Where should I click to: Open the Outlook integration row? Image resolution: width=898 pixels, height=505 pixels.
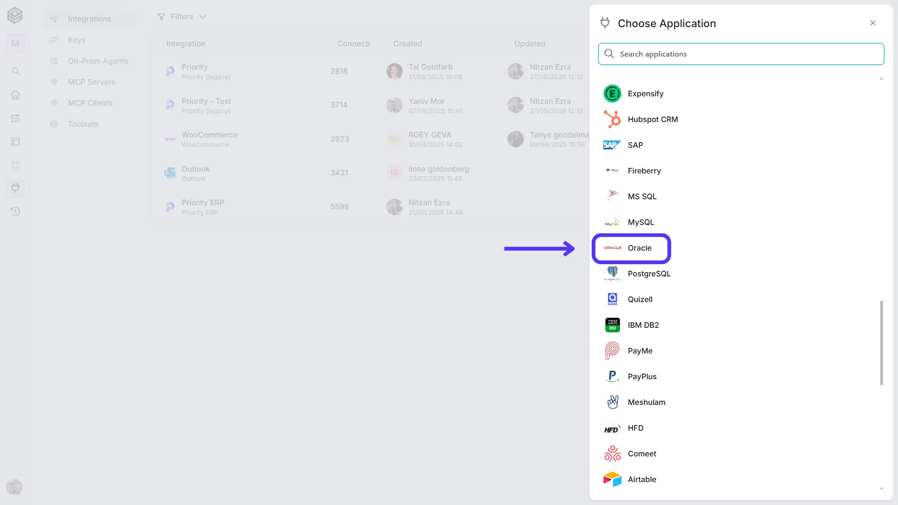pyautogui.click(x=369, y=173)
